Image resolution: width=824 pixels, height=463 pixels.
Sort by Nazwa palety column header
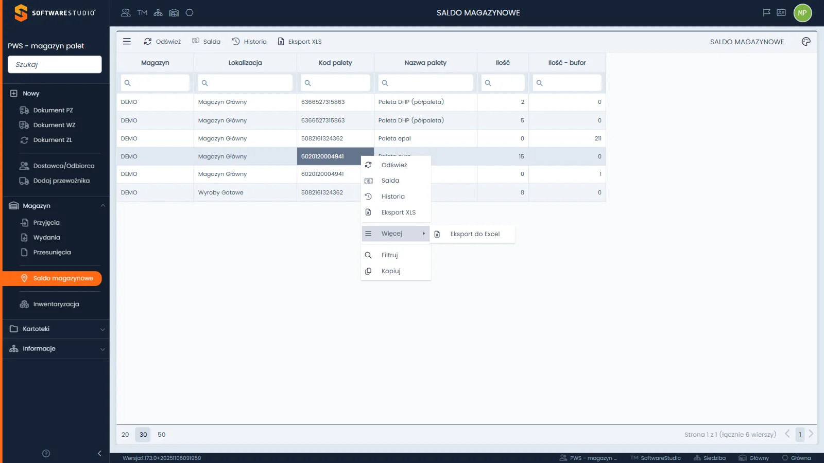point(425,63)
